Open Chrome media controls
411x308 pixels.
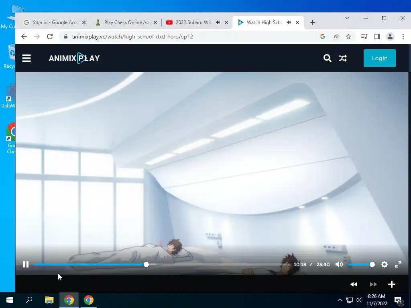coord(364,36)
